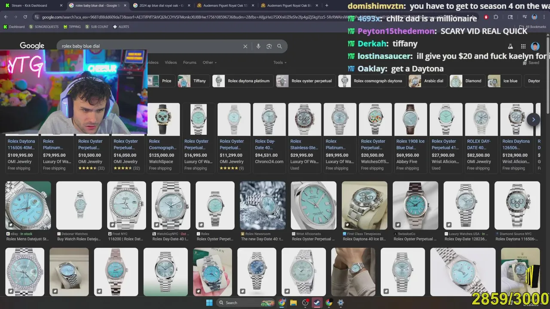This screenshot has width=550, height=309.
Task: Open the Saved collections bookmark
Action: point(531,63)
